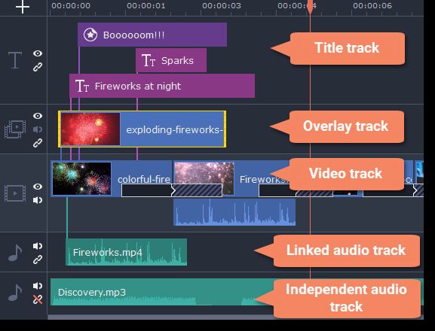Select the video track film icon
This screenshot has width=435, height=331.
click(x=15, y=193)
